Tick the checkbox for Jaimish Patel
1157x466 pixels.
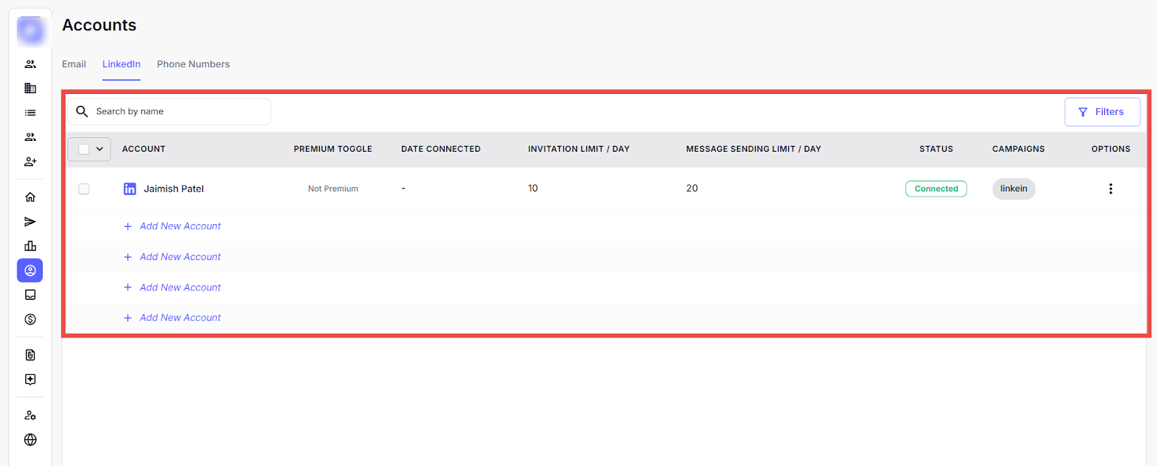pyautogui.click(x=84, y=189)
